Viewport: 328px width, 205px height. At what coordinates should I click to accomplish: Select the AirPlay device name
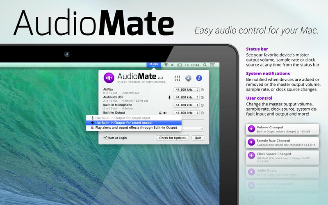pos(108,89)
